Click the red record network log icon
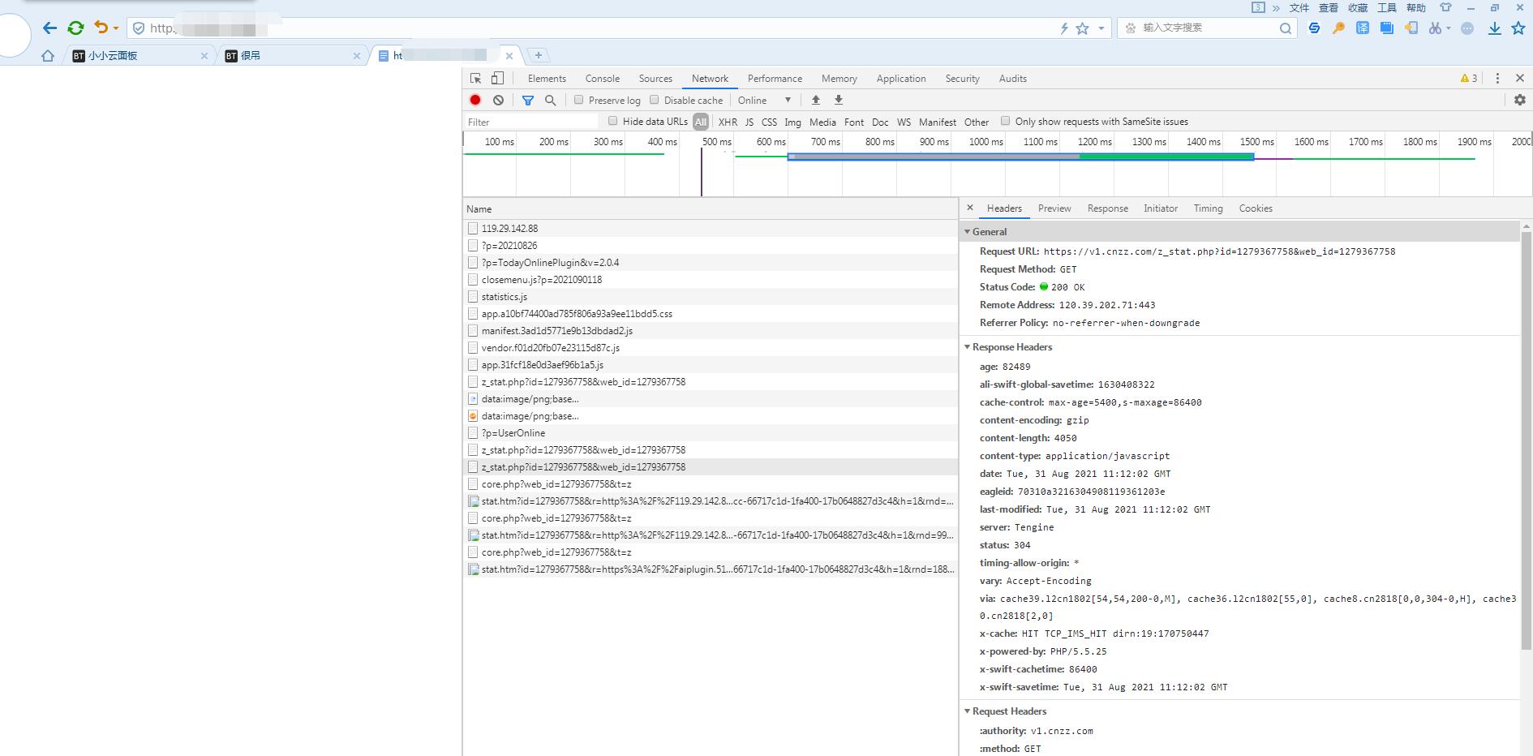1533x756 pixels. pyautogui.click(x=475, y=100)
